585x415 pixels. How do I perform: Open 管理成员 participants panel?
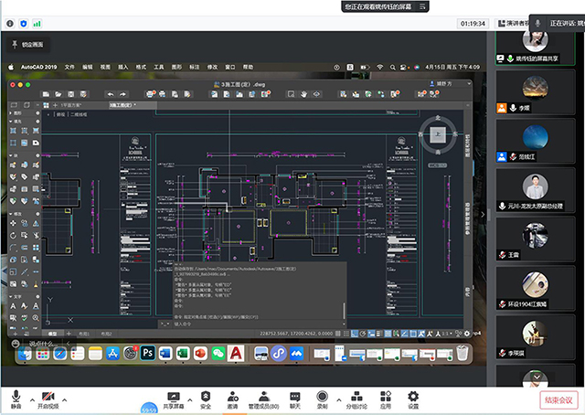264,395
